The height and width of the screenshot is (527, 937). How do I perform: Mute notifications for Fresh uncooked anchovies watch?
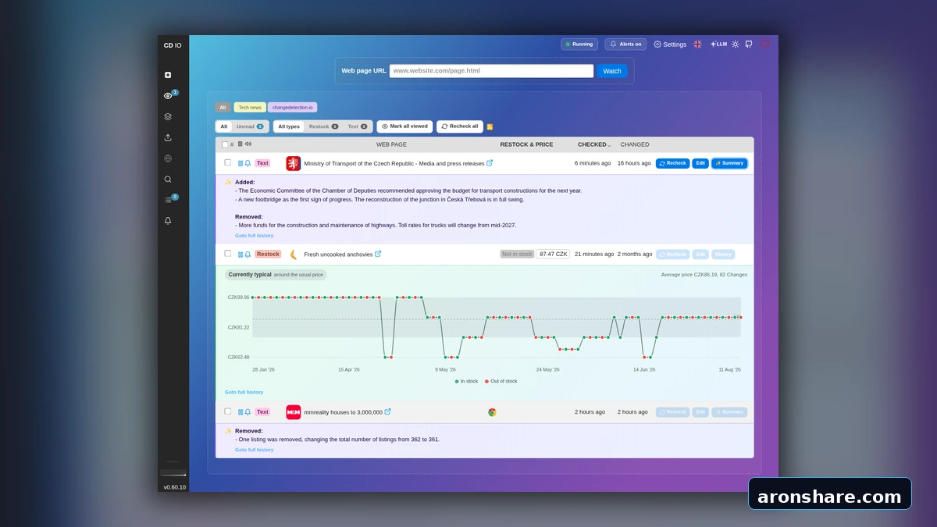coord(248,254)
